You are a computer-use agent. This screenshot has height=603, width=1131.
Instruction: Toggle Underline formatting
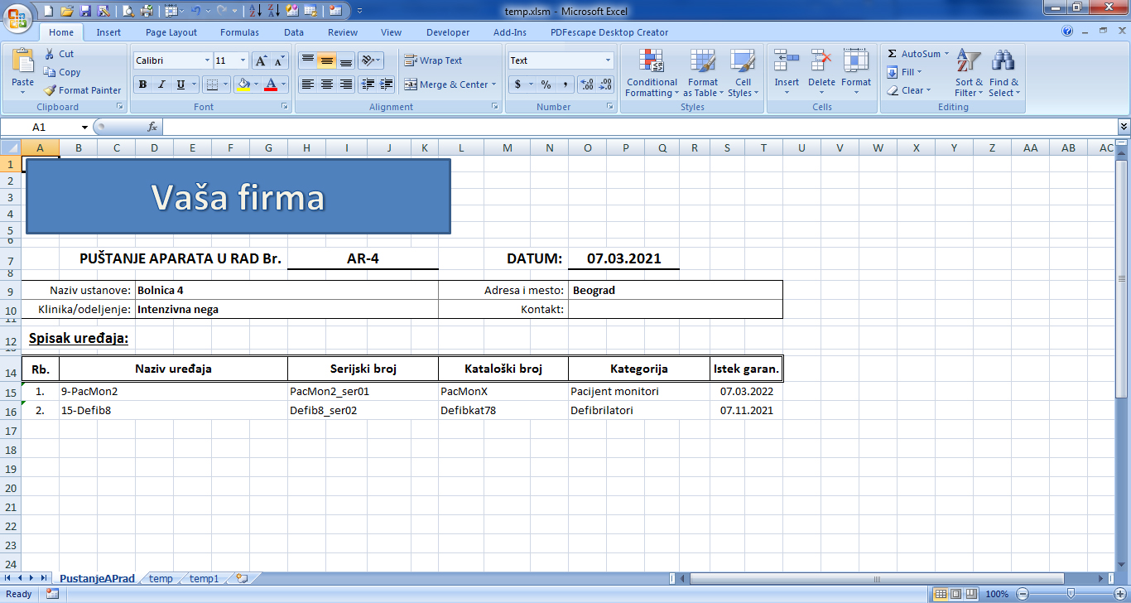coord(180,84)
